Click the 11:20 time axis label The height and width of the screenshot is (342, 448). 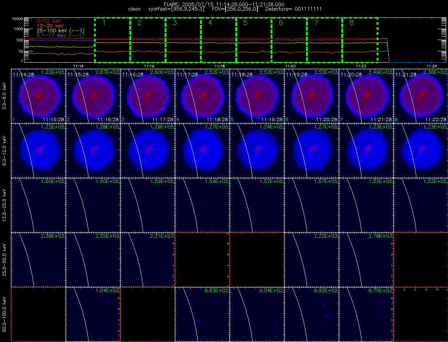290,66
